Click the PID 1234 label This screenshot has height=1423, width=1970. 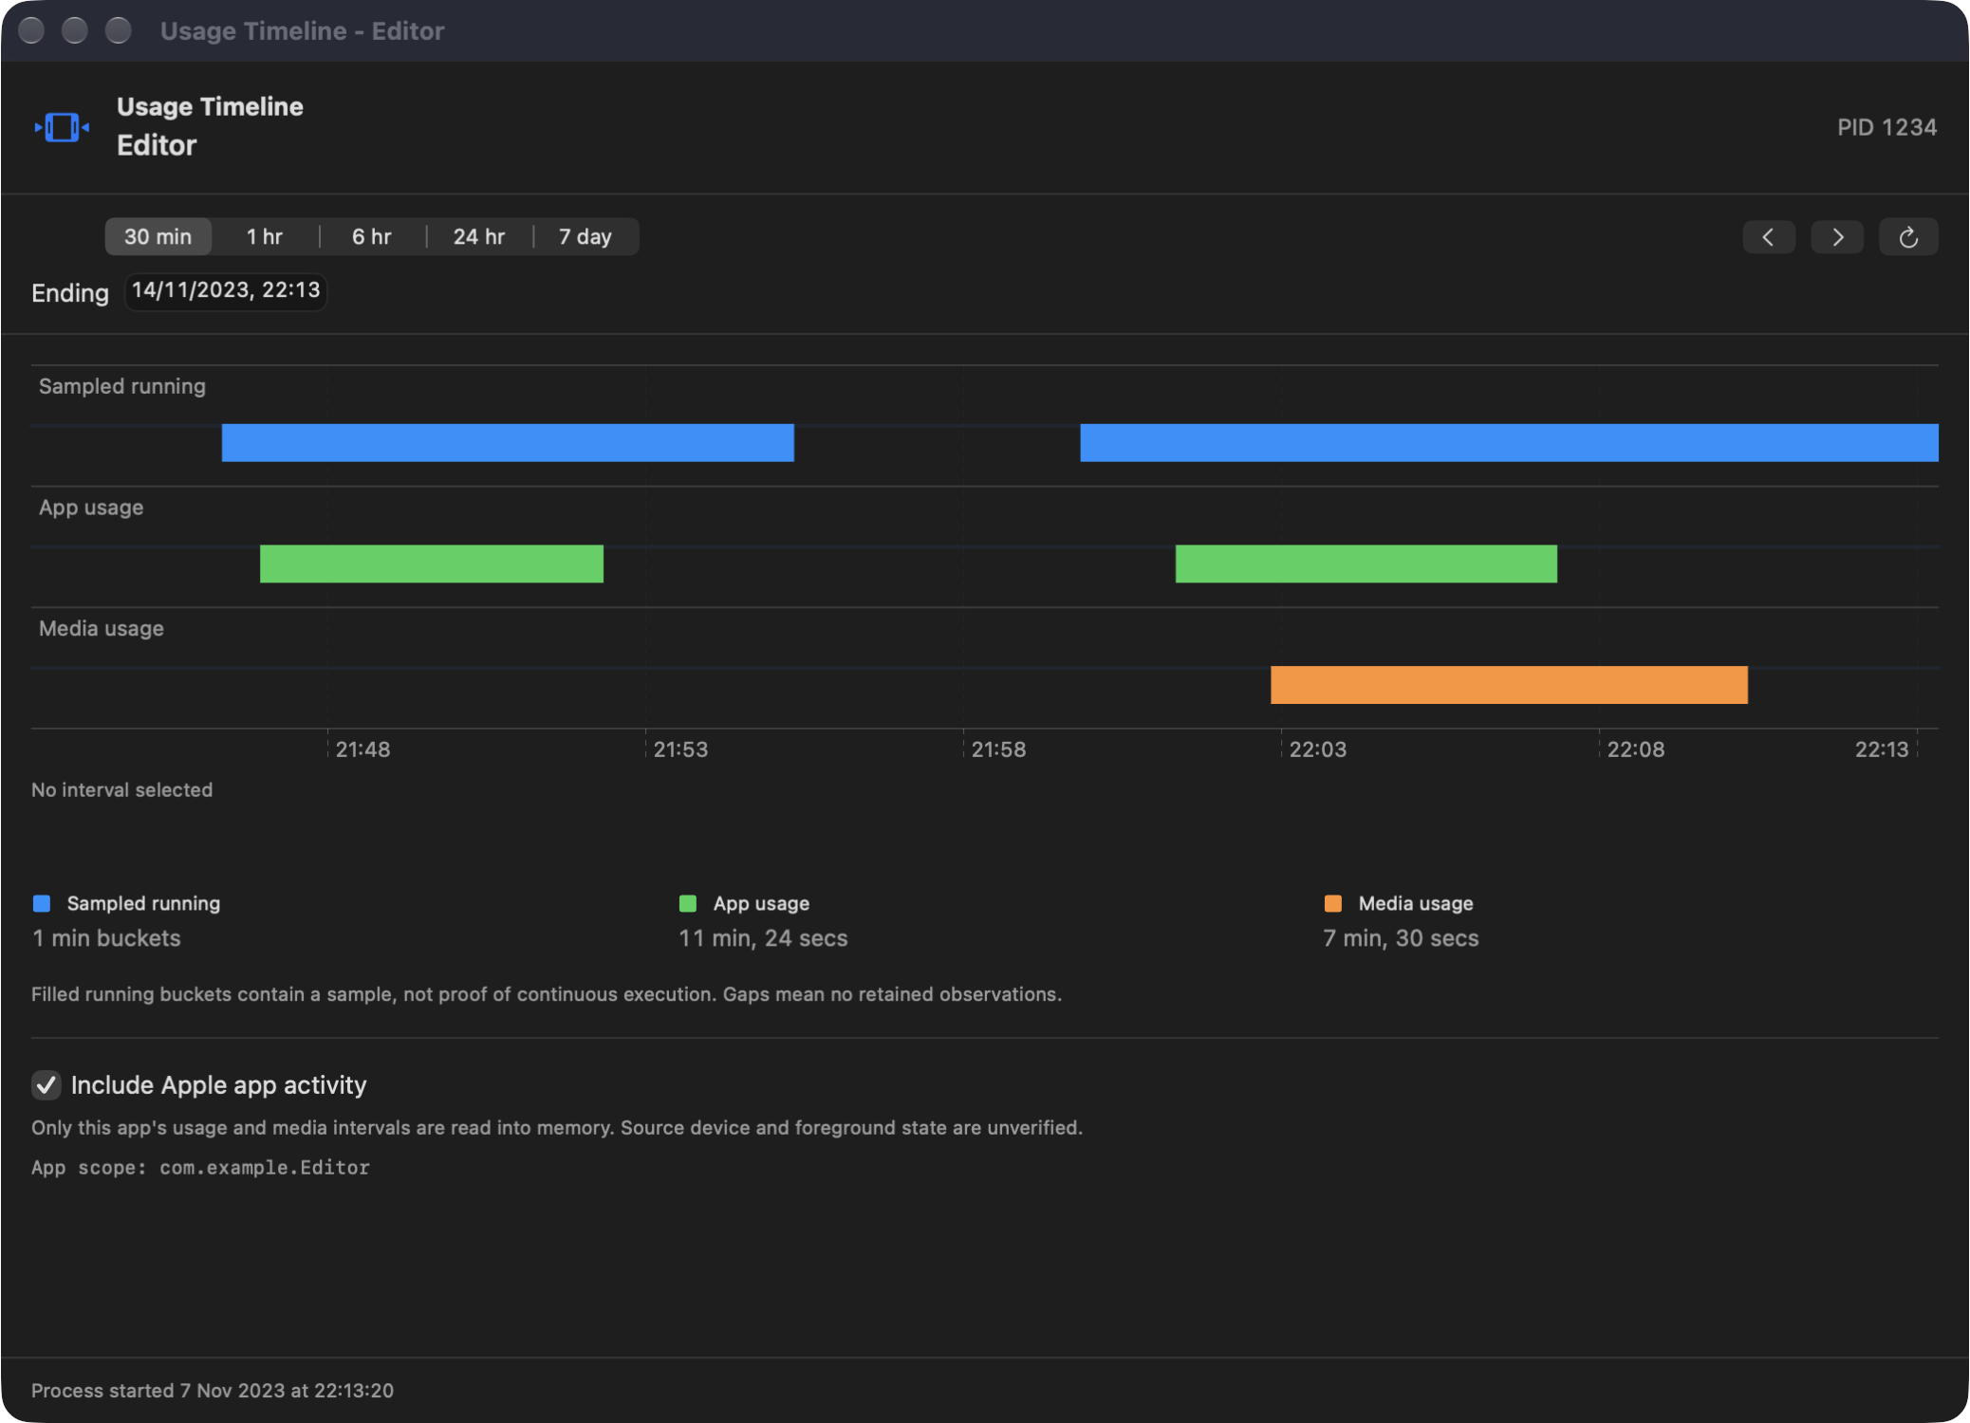1886,127
